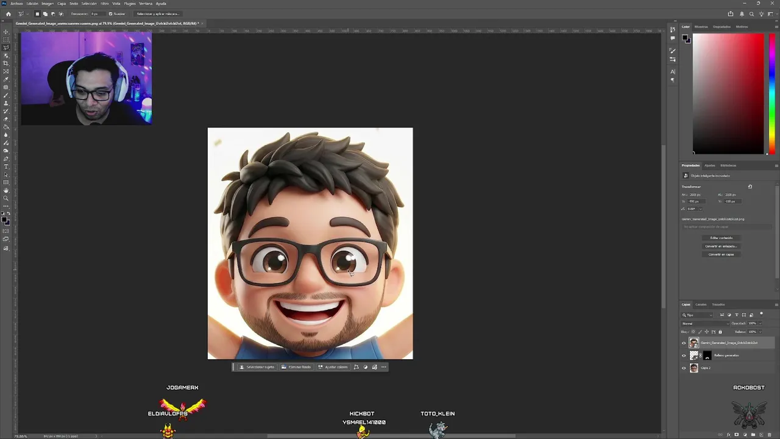780x439 pixels.
Task: Click the Home icon in options bar
Action: tap(9, 14)
